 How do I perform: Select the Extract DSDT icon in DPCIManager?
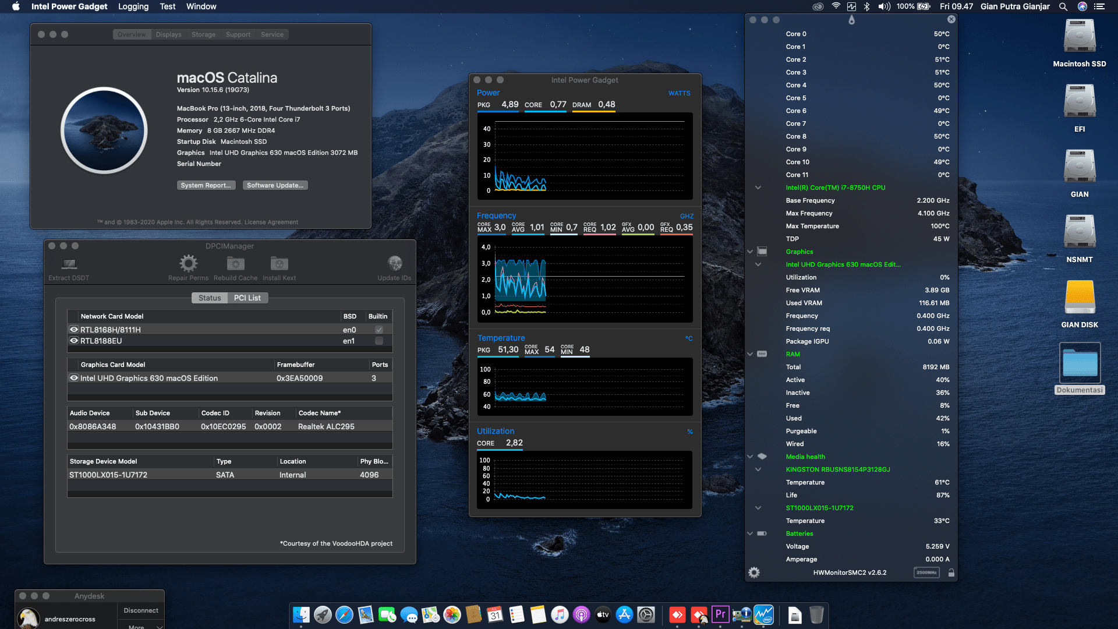coord(68,264)
